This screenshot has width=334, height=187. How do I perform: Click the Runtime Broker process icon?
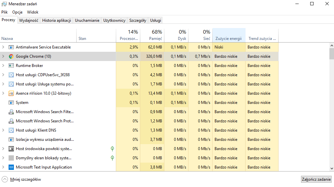click(11, 66)
